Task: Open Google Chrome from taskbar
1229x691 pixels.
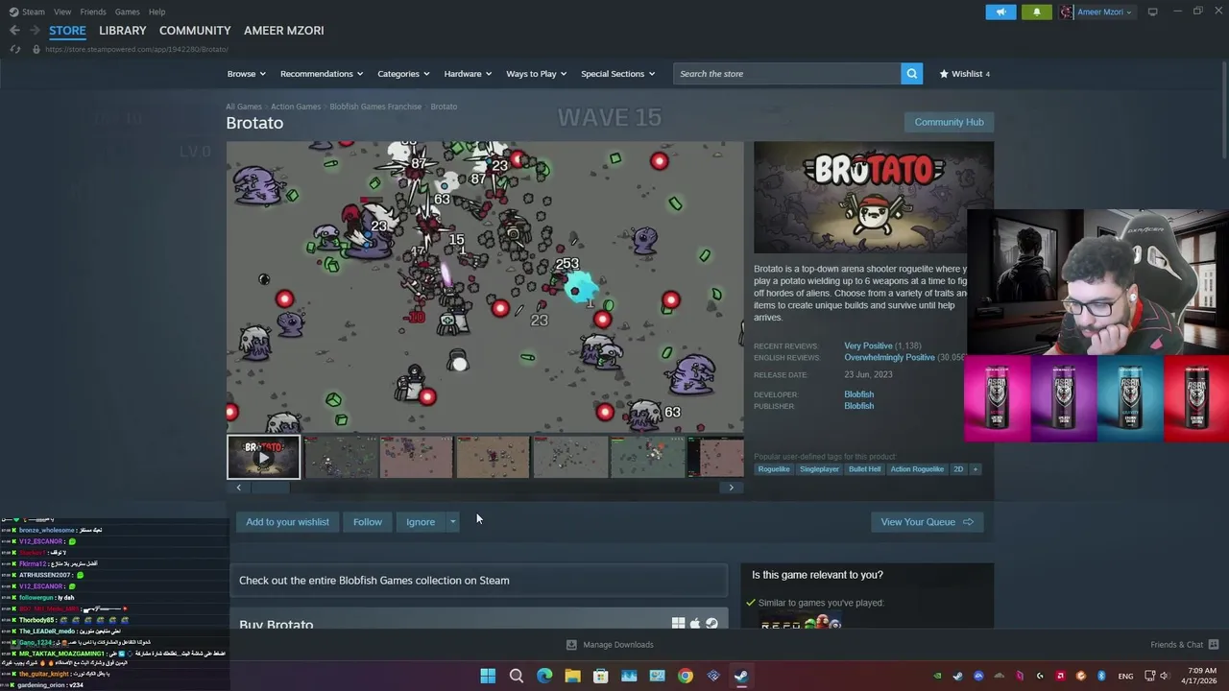Action: (x=685, y=676)
